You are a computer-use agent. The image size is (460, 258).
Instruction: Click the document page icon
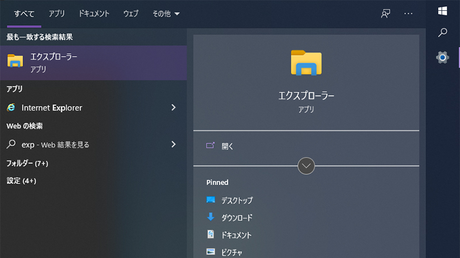[210, 234]
